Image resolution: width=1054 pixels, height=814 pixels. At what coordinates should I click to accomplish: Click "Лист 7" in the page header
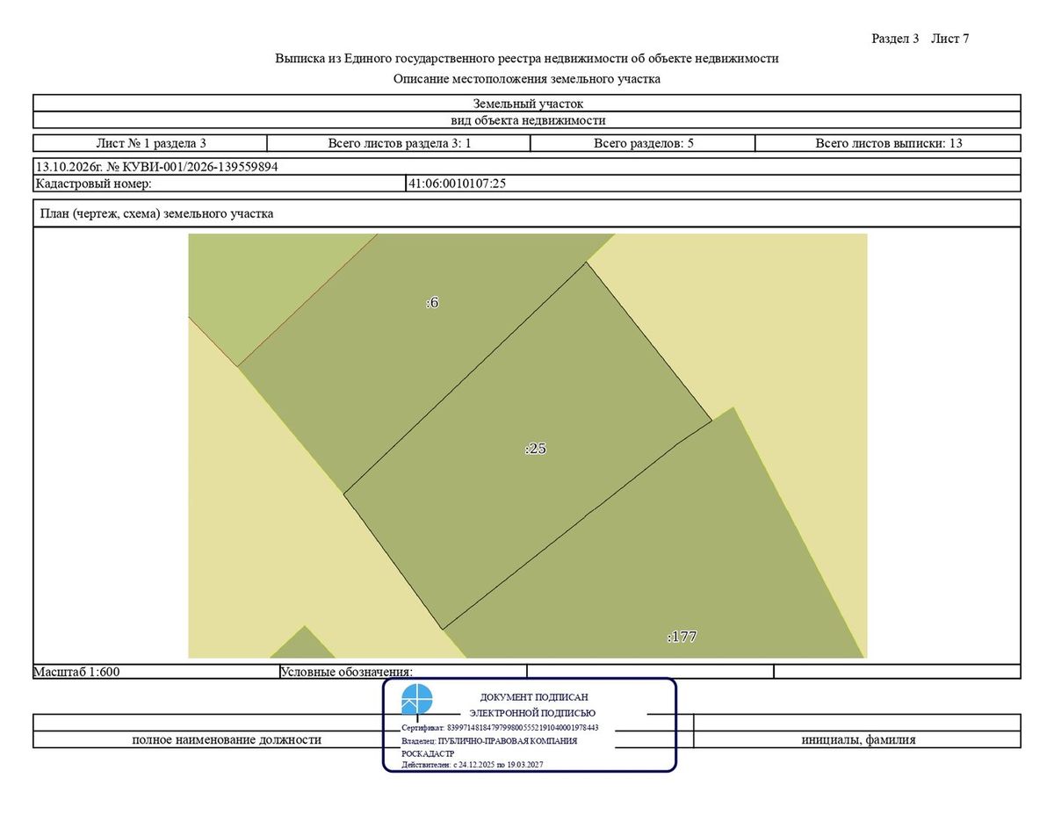[950, 39]
